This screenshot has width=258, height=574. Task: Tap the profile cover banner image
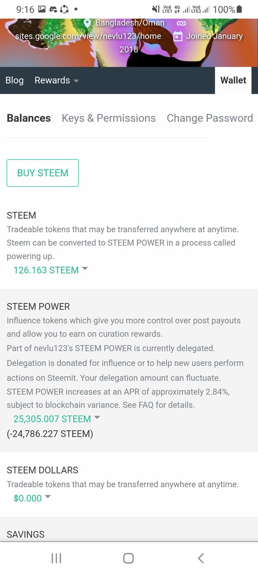(226, 52)
